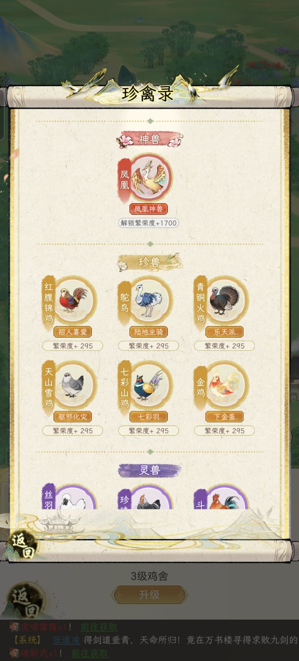Jump to the 灵兽 purple category header
The width and height of the screenshot is (299, 661).
149,470
